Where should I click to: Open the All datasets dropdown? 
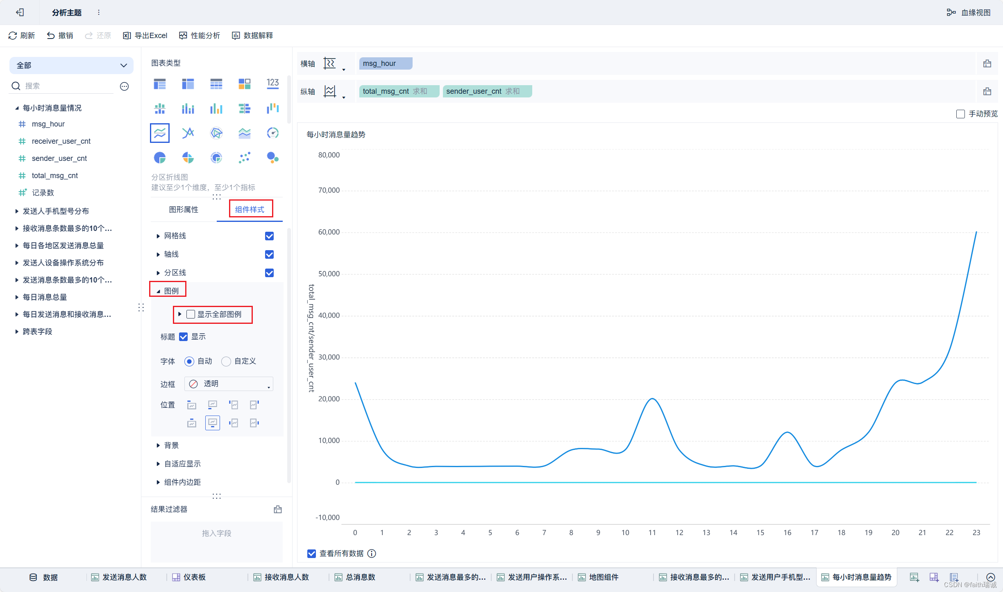71,66
